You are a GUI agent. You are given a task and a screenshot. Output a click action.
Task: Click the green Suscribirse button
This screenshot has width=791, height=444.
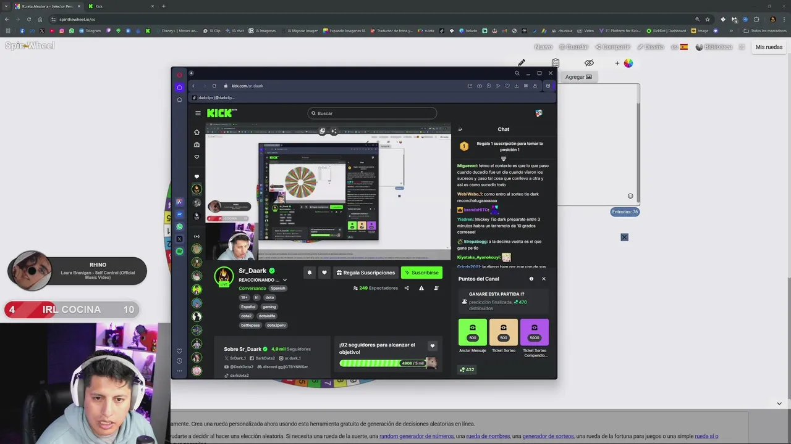(x=421, y=273)
